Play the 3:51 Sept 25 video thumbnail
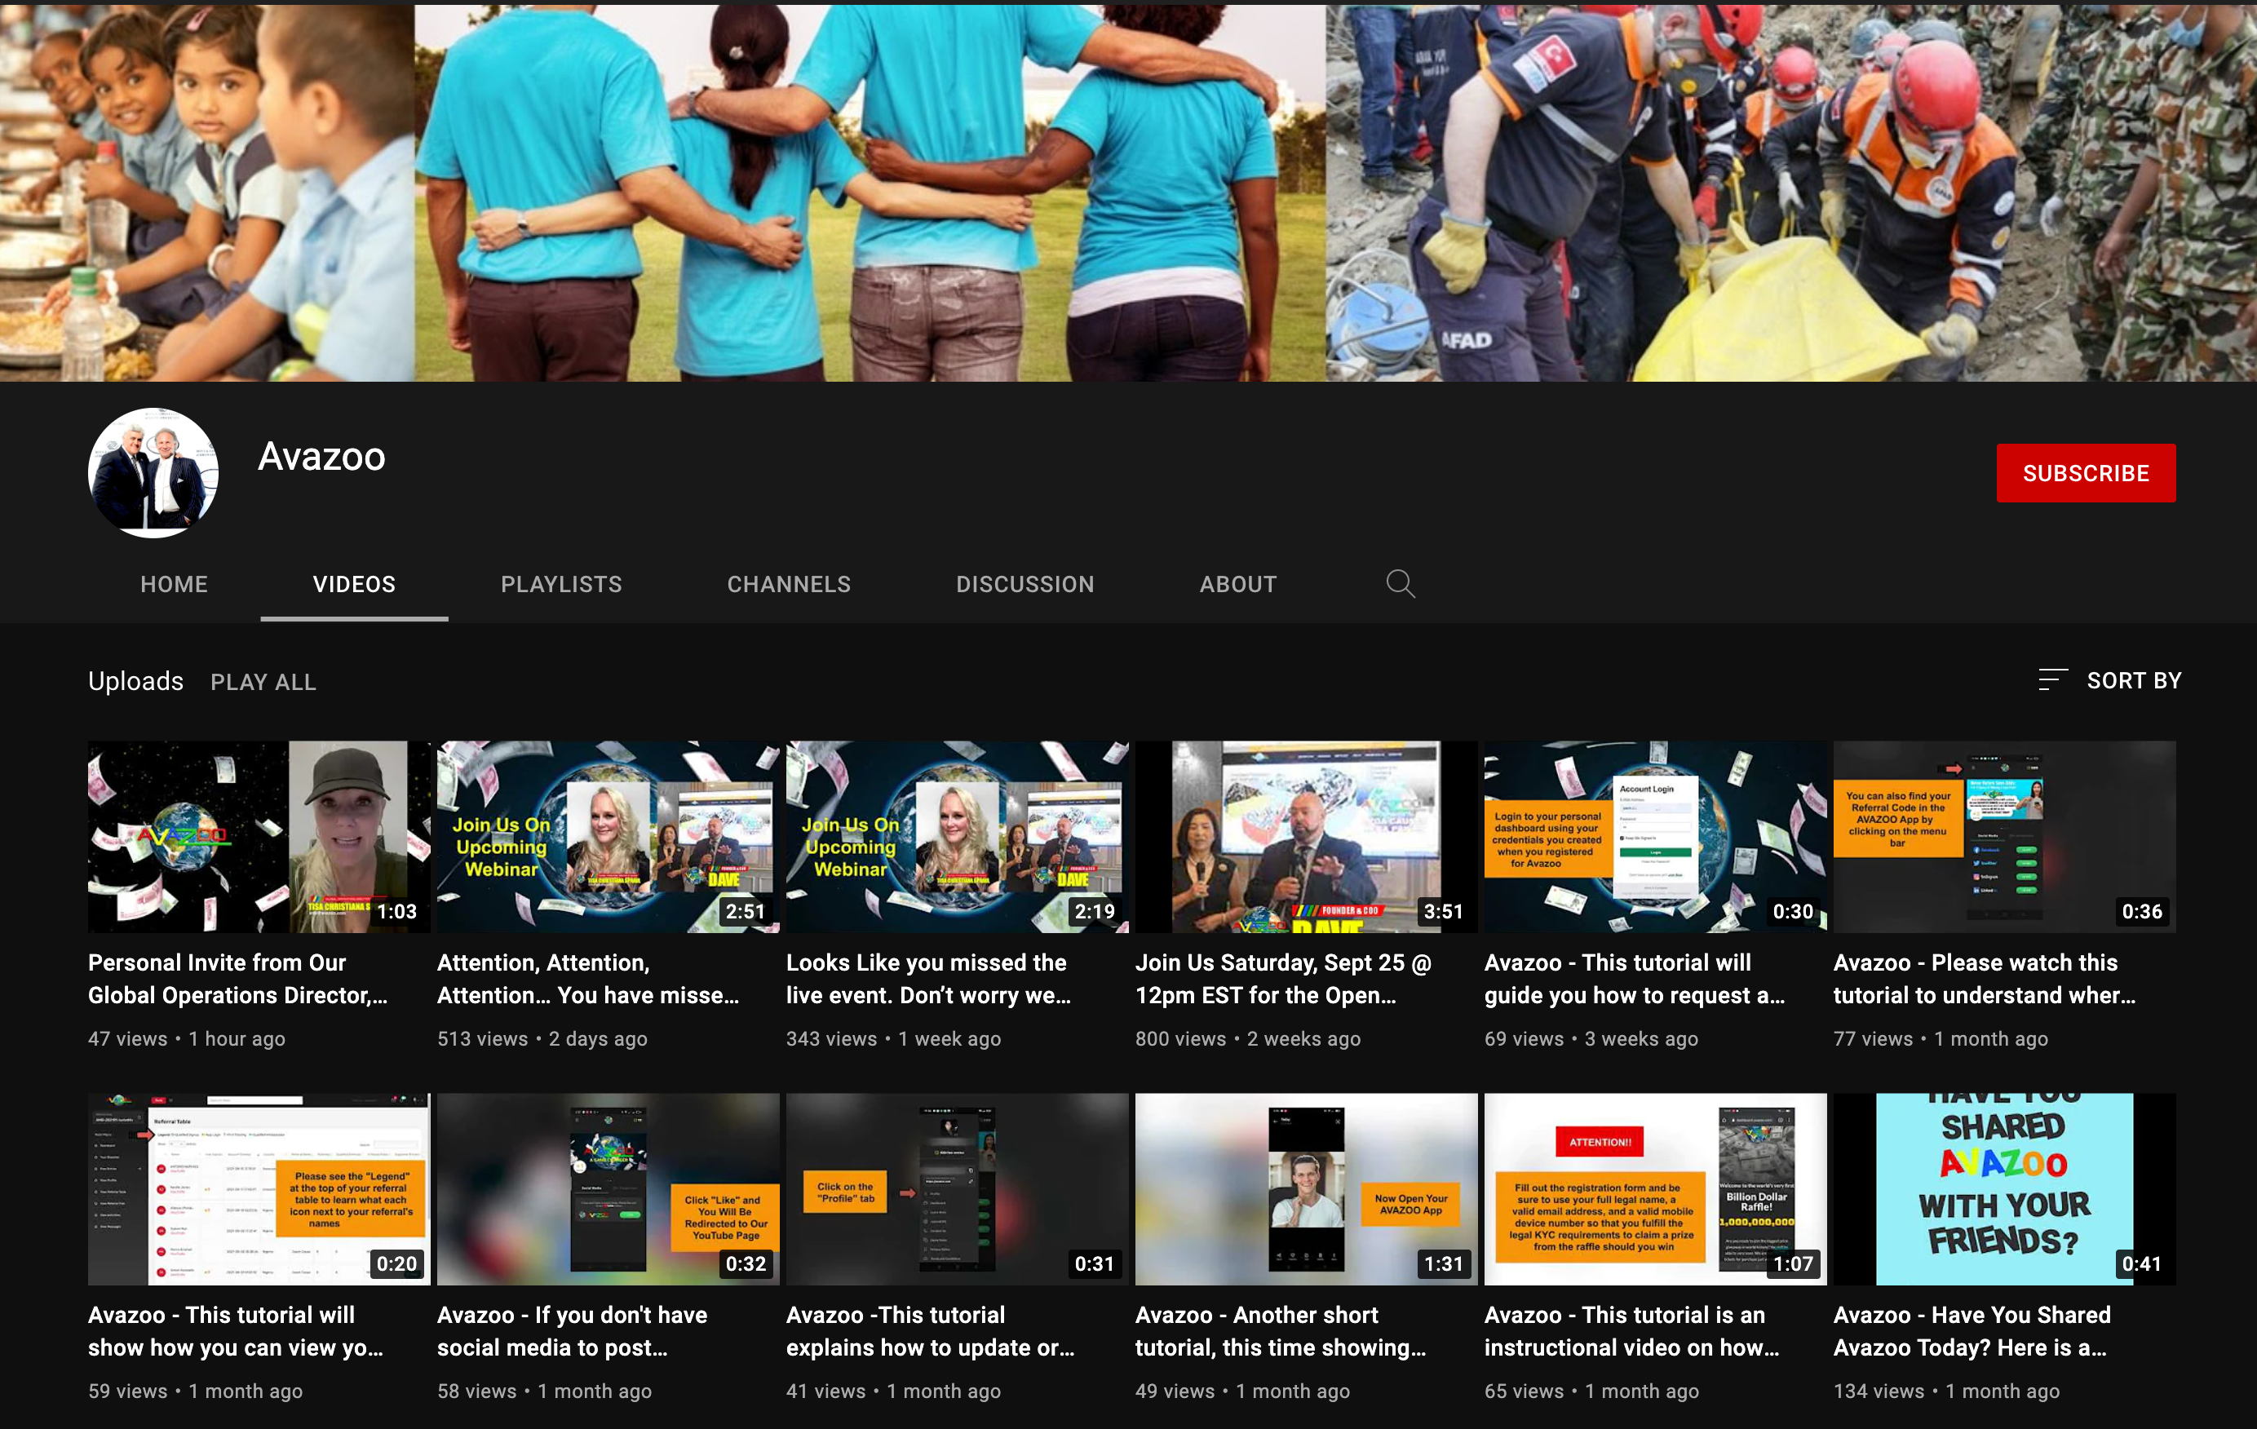 tap(1307, 837)
